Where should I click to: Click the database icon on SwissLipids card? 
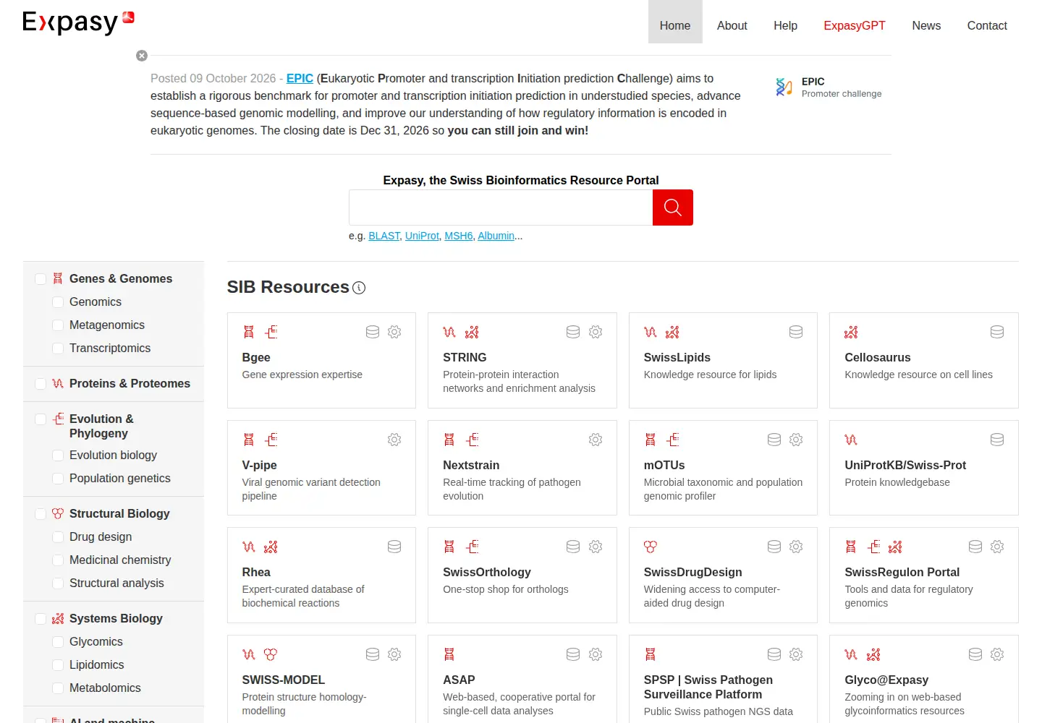796,332
